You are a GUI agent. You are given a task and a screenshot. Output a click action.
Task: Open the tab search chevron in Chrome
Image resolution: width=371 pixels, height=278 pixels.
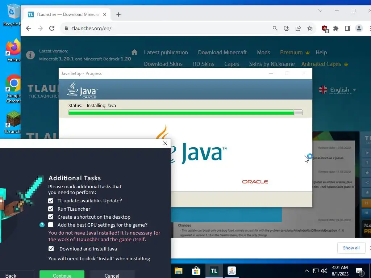click(x=320, y=10)
